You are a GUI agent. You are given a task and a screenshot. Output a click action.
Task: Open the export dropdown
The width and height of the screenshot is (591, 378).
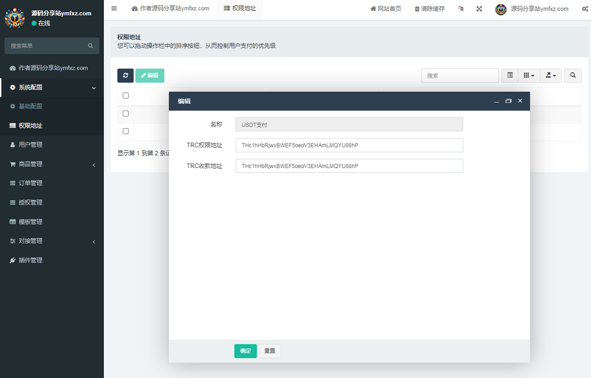(551, 75)
